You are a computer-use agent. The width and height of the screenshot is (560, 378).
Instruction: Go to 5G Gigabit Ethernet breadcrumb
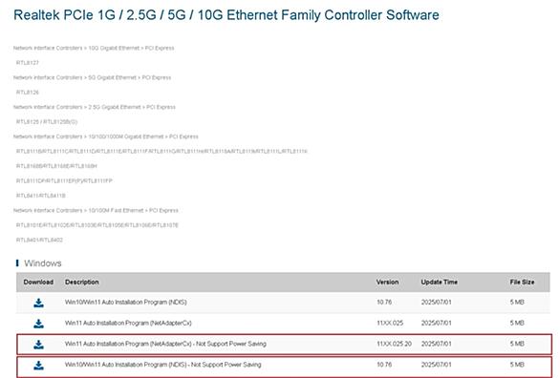point(113,77)
